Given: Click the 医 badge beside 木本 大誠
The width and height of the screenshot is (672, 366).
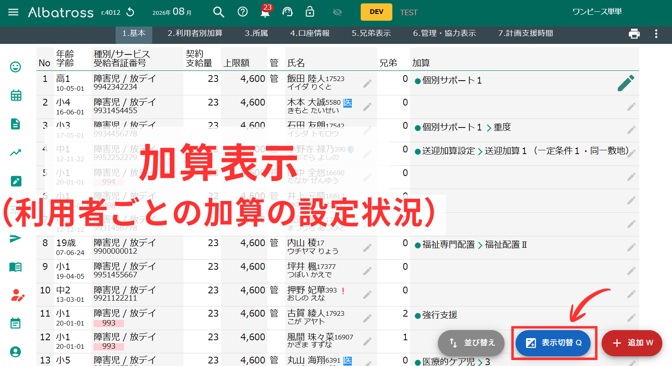Looking at the screenshot, I should (x=348, y=103).
